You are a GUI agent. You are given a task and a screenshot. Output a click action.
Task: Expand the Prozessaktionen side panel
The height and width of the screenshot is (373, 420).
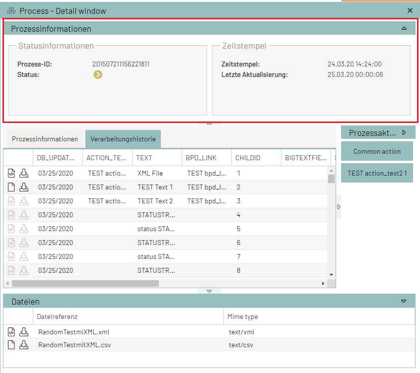[404, 132]
